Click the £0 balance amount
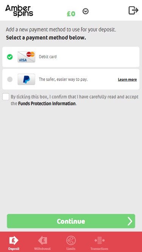Screen dimensions: 142x252 click(x=71, y=14)
